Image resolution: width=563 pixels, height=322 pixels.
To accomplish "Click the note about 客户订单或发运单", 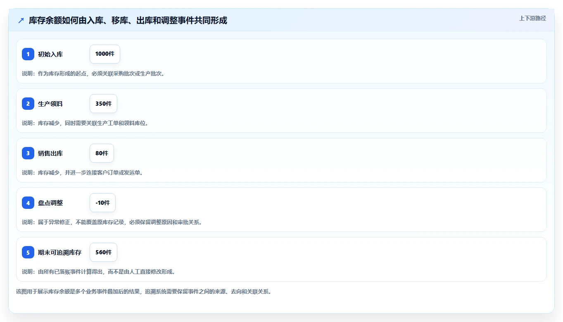I will [82, 173].
